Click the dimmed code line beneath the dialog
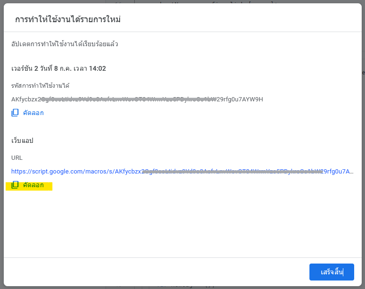The width and height of the screenshot is (365, 289). (183, 288)
